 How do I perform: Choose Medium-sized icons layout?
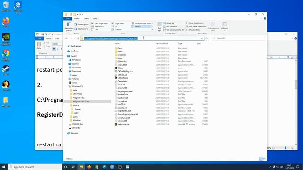141,23
